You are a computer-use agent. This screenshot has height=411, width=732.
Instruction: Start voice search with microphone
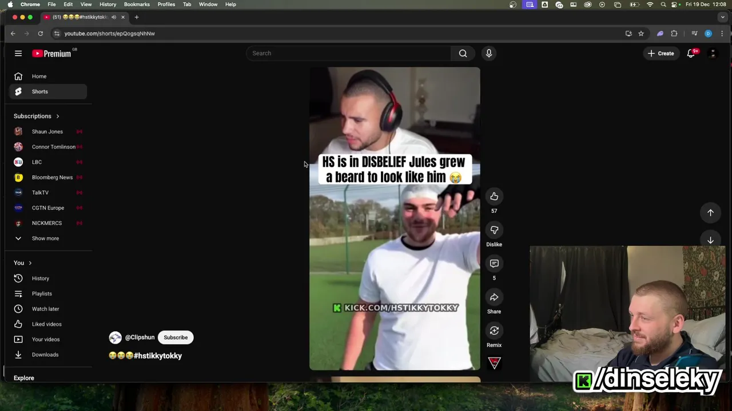click(x=489, y=53)
